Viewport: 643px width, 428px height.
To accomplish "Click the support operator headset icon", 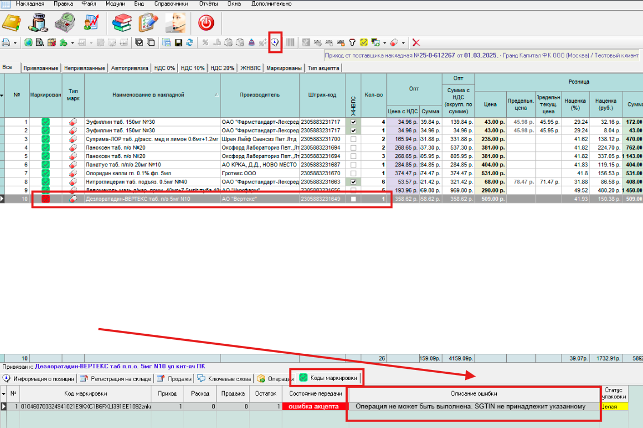I will (176, 22).
